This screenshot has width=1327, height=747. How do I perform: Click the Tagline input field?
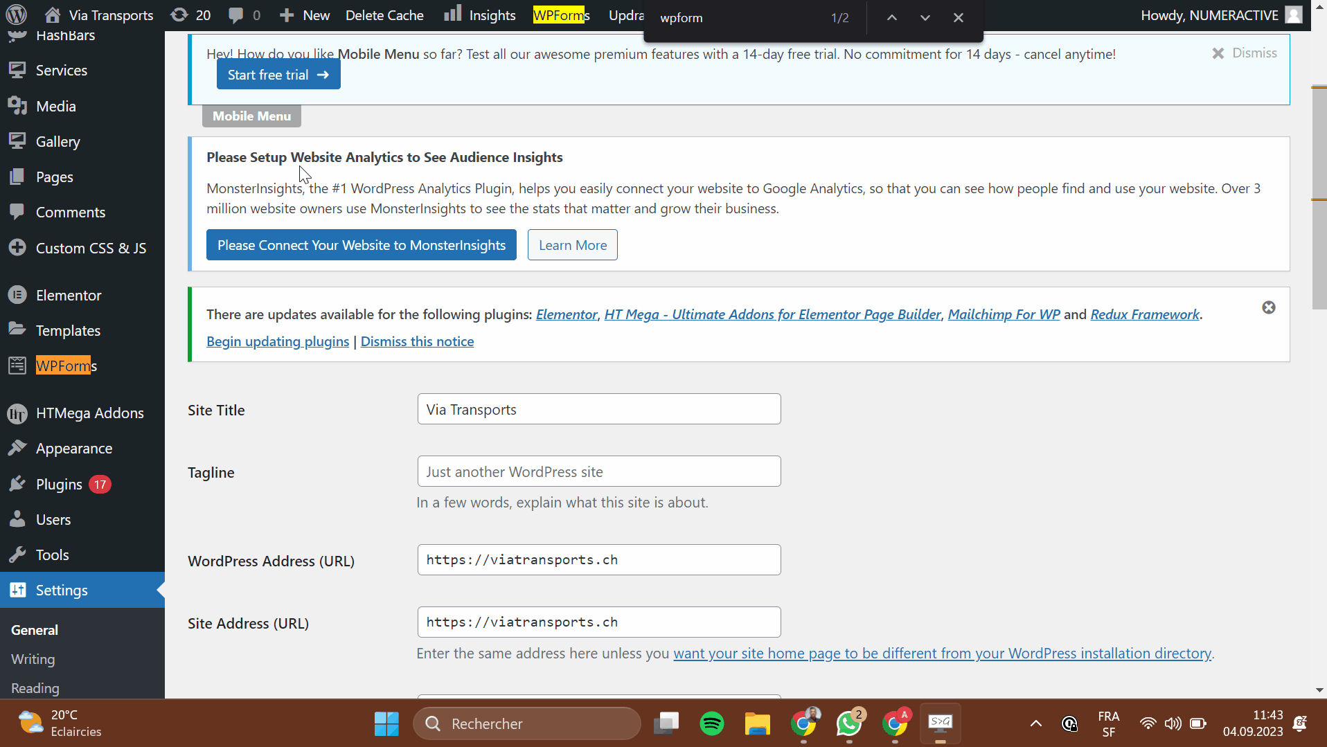click(x=599, y=471)
